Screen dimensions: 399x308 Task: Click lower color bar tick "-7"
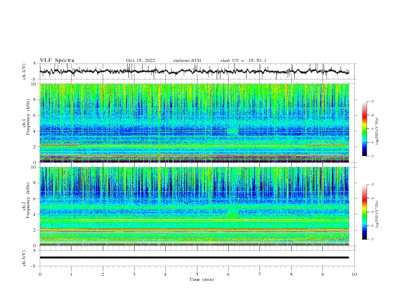tap(372, 239)
